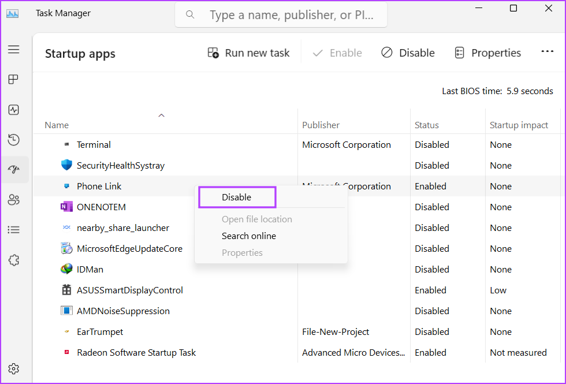
Task: Select the Terminal row name
Action: click(94, 145)
